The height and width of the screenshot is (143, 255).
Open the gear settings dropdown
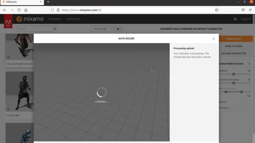pyautogui.click(x=119, y=29)
